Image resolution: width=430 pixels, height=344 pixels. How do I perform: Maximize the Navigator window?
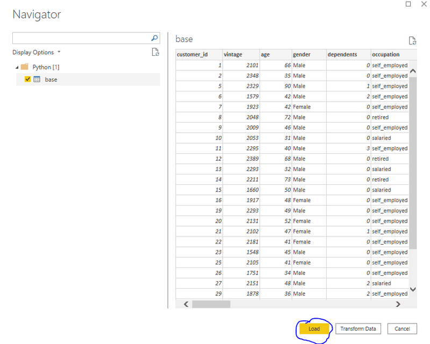coord(408,4)
